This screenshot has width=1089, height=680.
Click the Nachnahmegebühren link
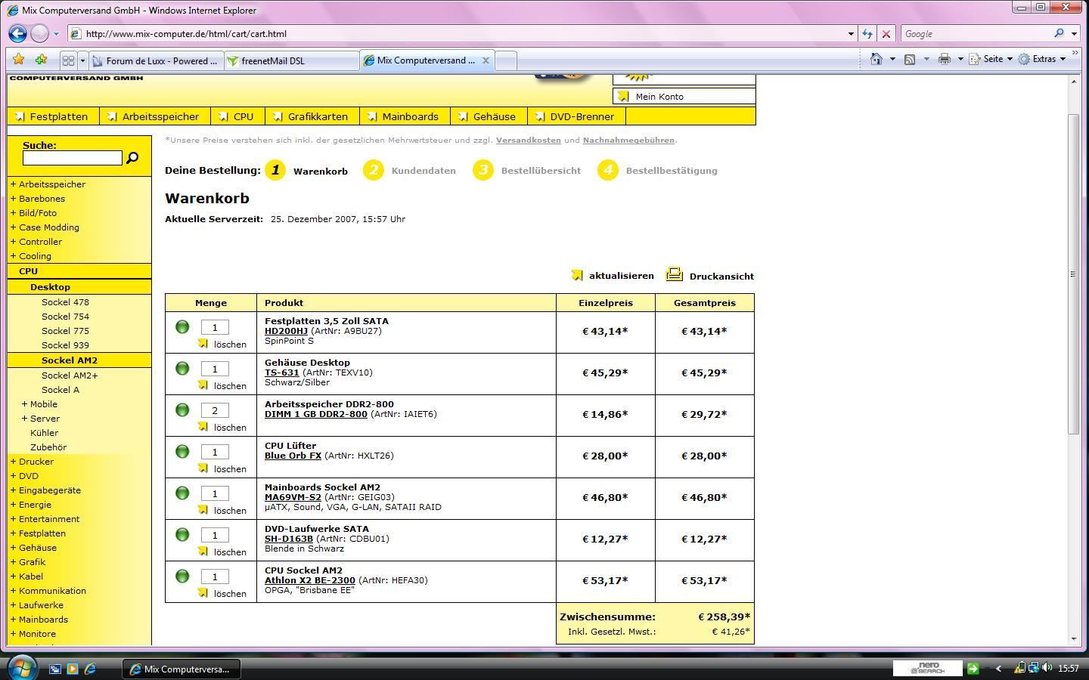click(x=628, y=140)
